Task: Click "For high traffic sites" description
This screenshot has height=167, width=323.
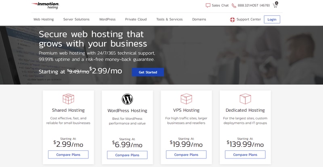Action: click(x=186, y=121)
